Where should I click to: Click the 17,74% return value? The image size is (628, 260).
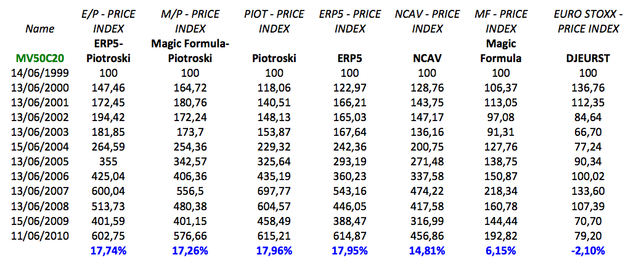click(109, 251)
